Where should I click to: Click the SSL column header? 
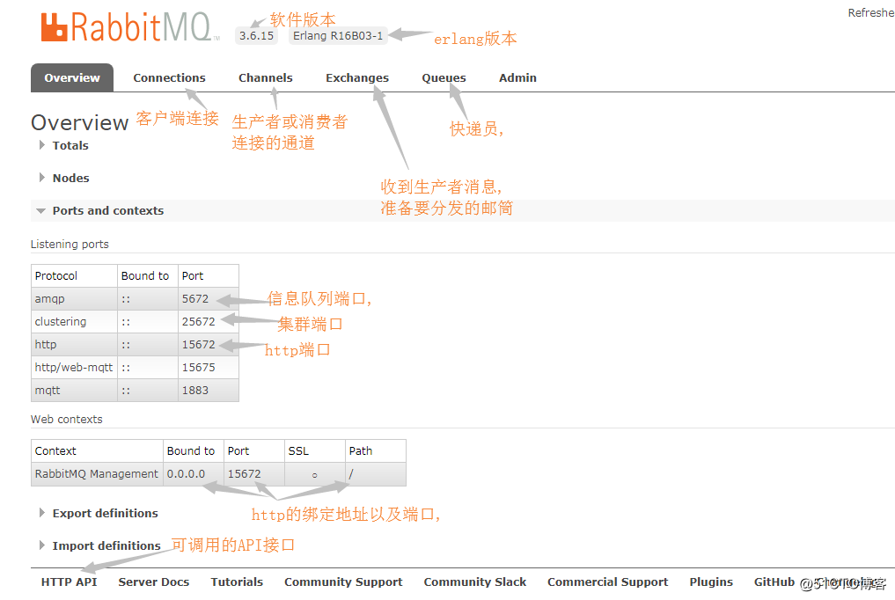[315, 451]
